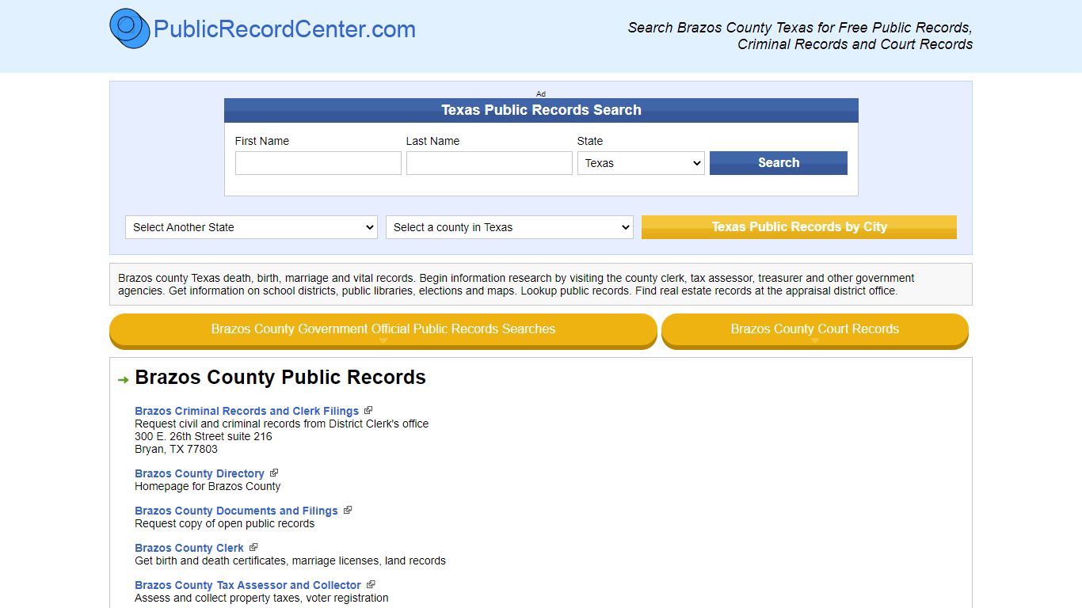Click the text '300 E. 26th Street suite 216'
The width and height of the screenshot is (1082, 608).
204,436
